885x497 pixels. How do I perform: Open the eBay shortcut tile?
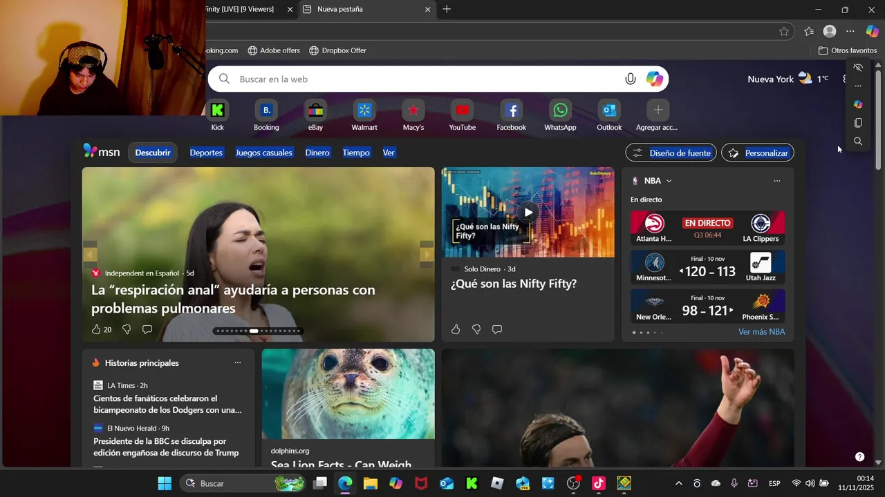[315, 115]
